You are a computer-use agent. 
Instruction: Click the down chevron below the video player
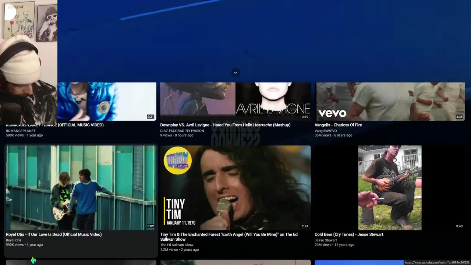click(235, 73)
